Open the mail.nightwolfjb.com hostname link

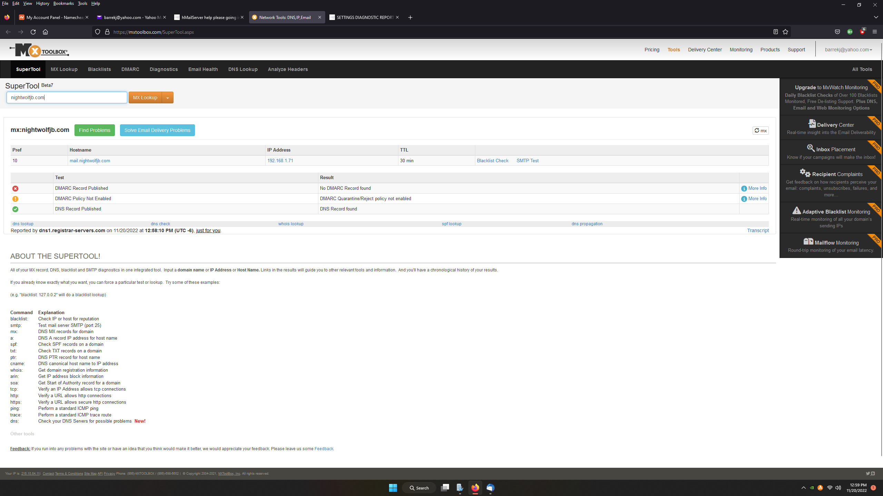click(90, 161)
